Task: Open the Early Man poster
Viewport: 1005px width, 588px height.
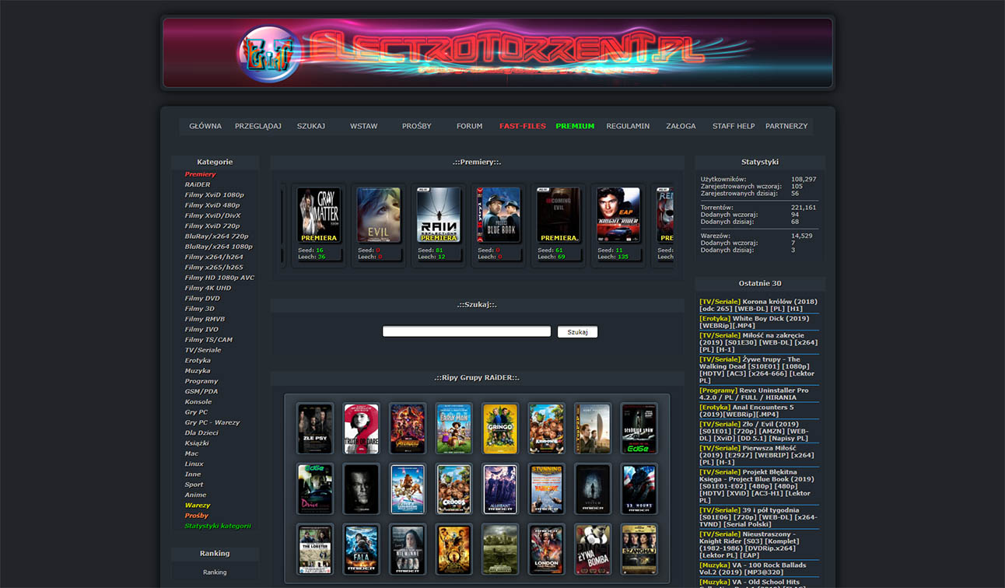Action: click(x=453, y=429)
